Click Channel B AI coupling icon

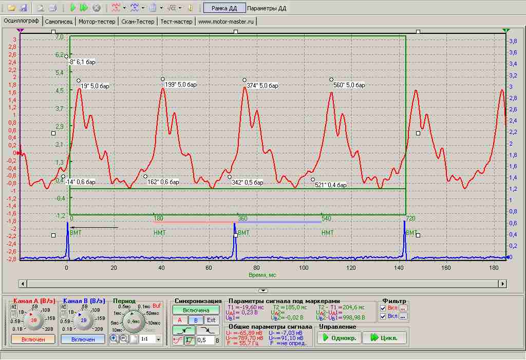tap(64, 307)
